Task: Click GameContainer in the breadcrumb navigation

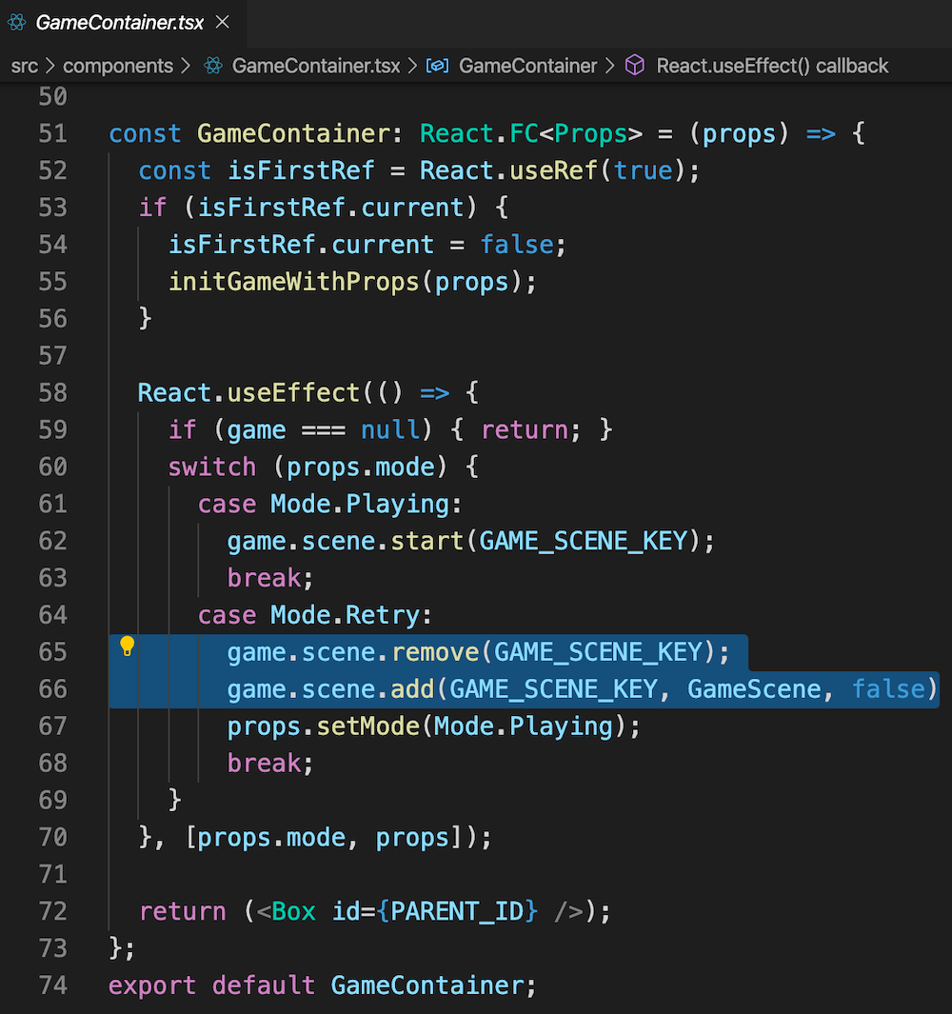Action: (528, 66)
